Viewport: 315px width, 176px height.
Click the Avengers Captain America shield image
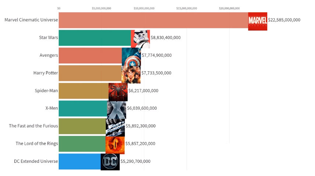[x=131, y=57]
